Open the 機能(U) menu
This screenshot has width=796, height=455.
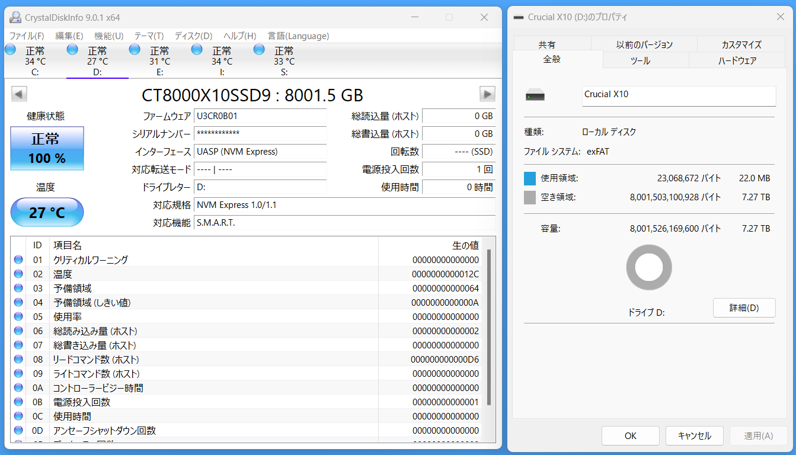[x=109, y=36]
